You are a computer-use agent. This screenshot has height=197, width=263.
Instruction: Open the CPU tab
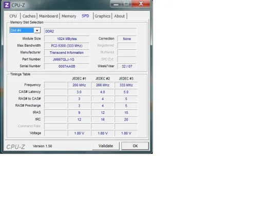coord(13,16)
